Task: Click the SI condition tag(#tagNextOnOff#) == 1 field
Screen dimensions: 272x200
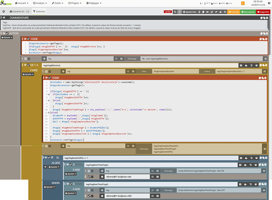Action: click(x=150, y=158)
